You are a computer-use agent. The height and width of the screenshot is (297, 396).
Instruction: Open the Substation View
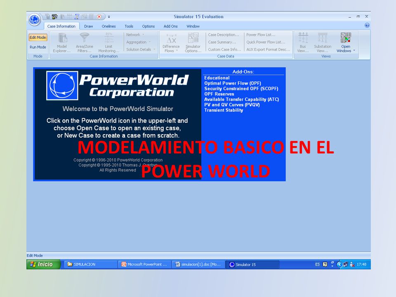(323, 42)
